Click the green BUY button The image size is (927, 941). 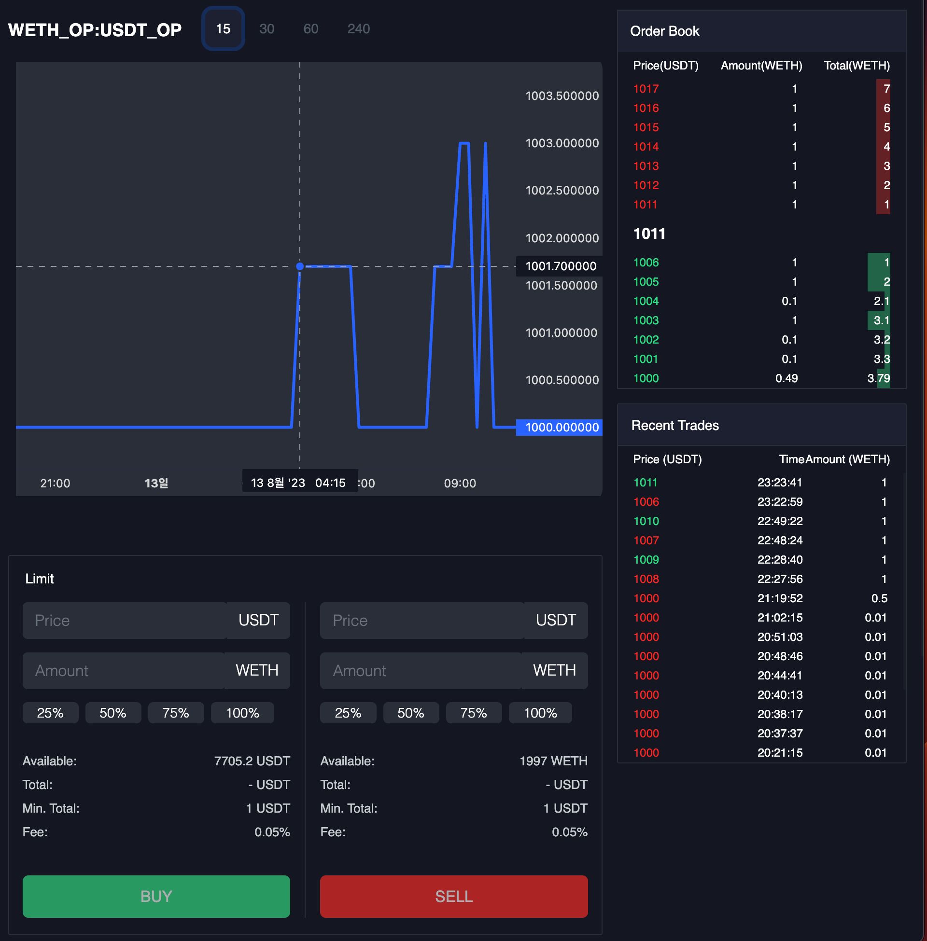tap(156, 896)
